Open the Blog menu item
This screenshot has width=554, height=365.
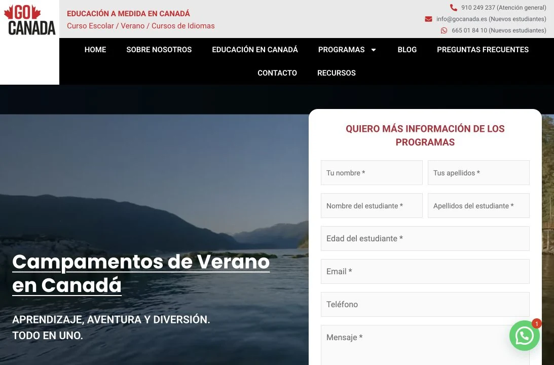tap(407, 50)
